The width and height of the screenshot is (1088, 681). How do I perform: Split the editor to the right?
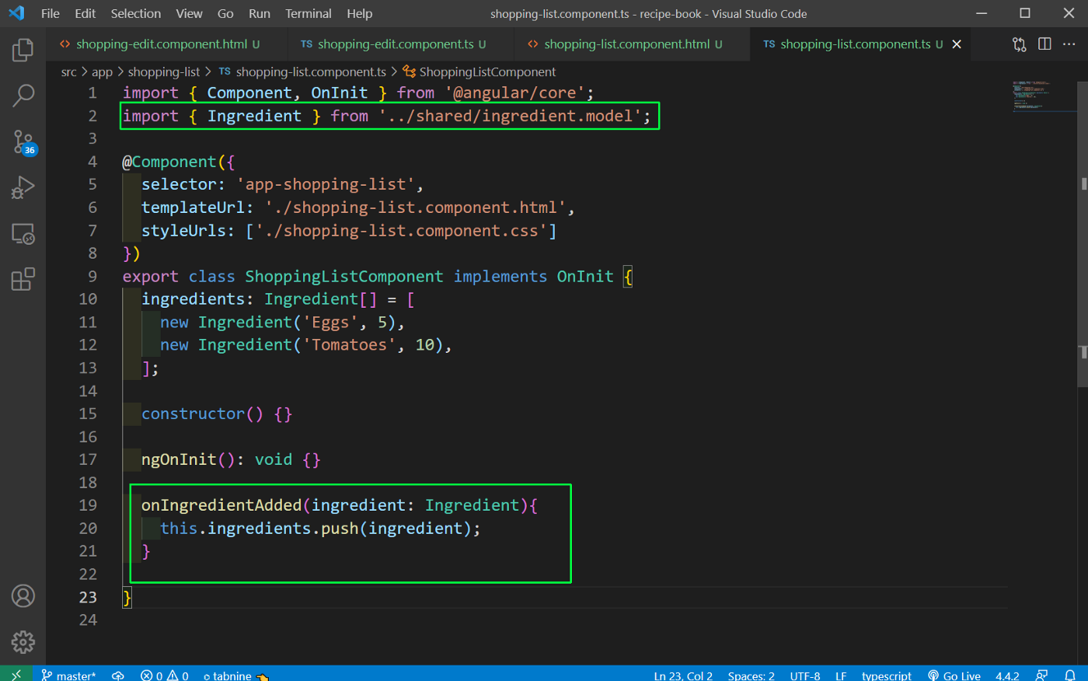click(x=1044, y=44)
